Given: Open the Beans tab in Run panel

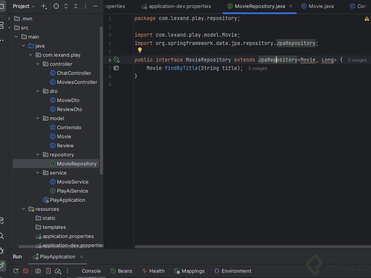Looking at the screenshot, I should pyautogui.click(x=121, y=271).
